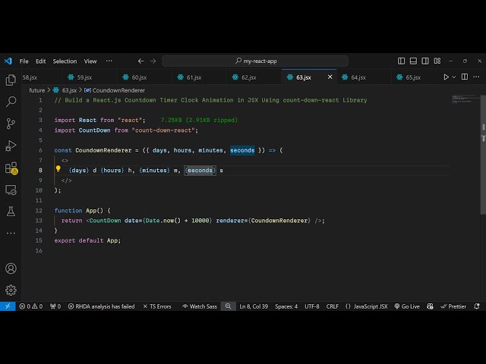Screen dimensions: 486x364
Task: Open the JavaScript JSX language mode selector
Action: pyautogui.click(x=366, y=306)
